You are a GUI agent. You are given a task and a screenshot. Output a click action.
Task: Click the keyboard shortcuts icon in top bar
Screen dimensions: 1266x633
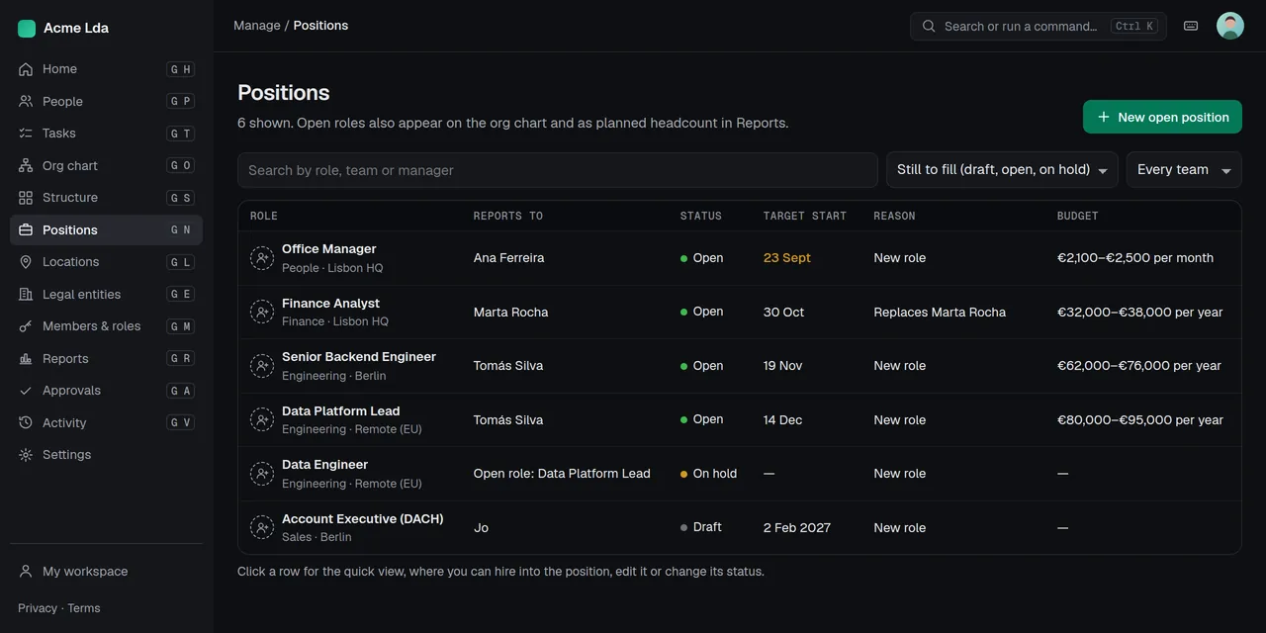[x=1191, y=26]
